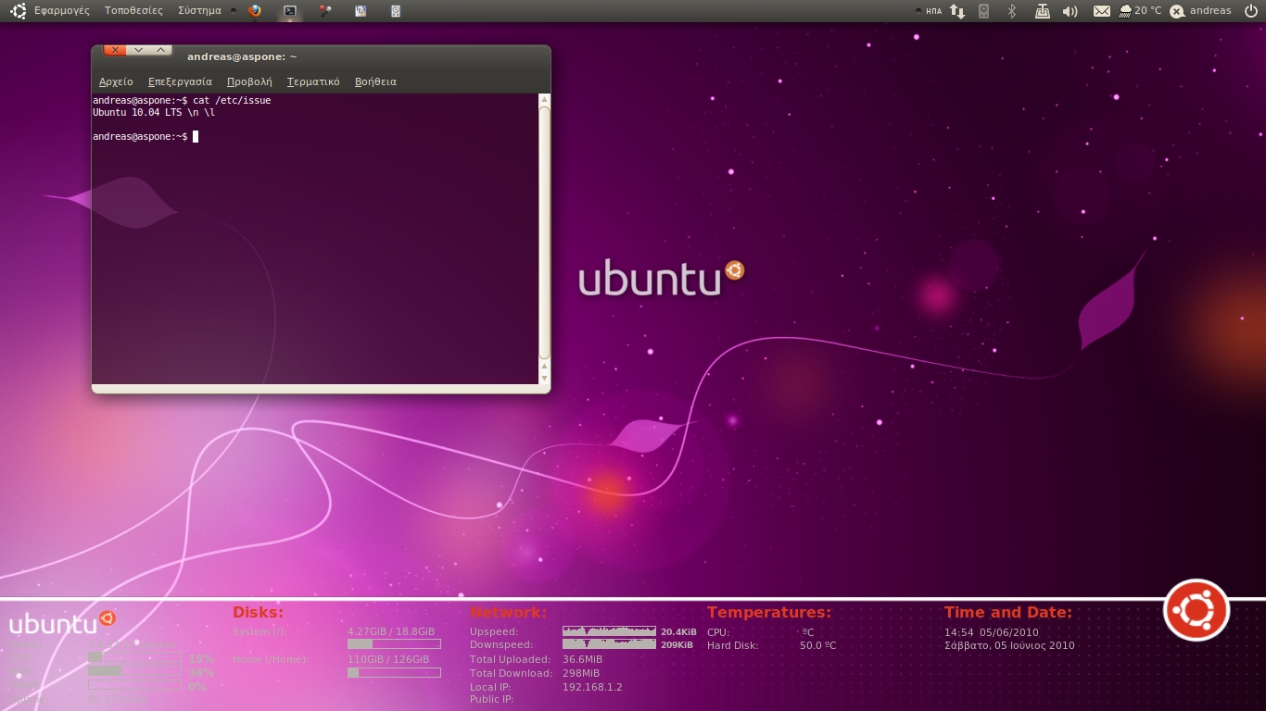Click the terminal prompt with the cursor
Image resolution: width=1266 pixels, height=711 pixels.
coord(146,136)
